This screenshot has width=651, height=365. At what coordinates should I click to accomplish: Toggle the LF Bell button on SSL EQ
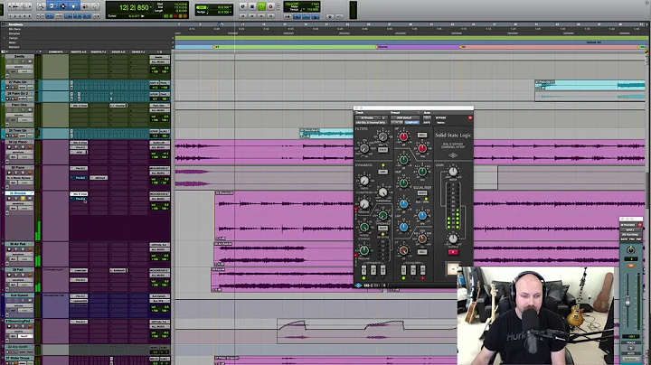422,252
